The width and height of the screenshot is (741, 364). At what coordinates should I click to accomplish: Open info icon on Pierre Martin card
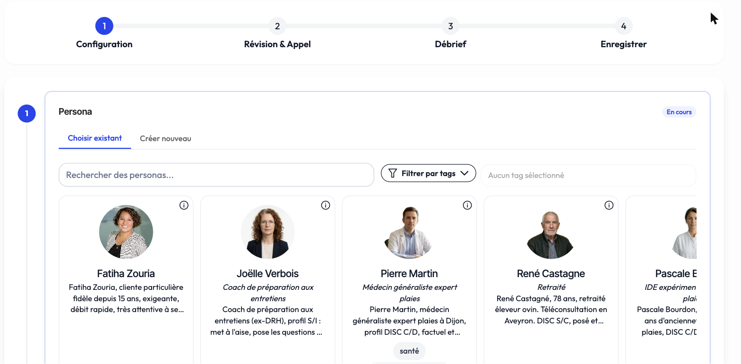[x=467, y=205]
